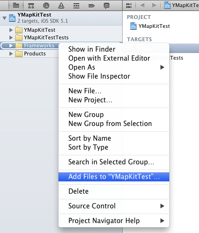
Task: Go back with the left arrow button
Action: click(x=142, y=6)
